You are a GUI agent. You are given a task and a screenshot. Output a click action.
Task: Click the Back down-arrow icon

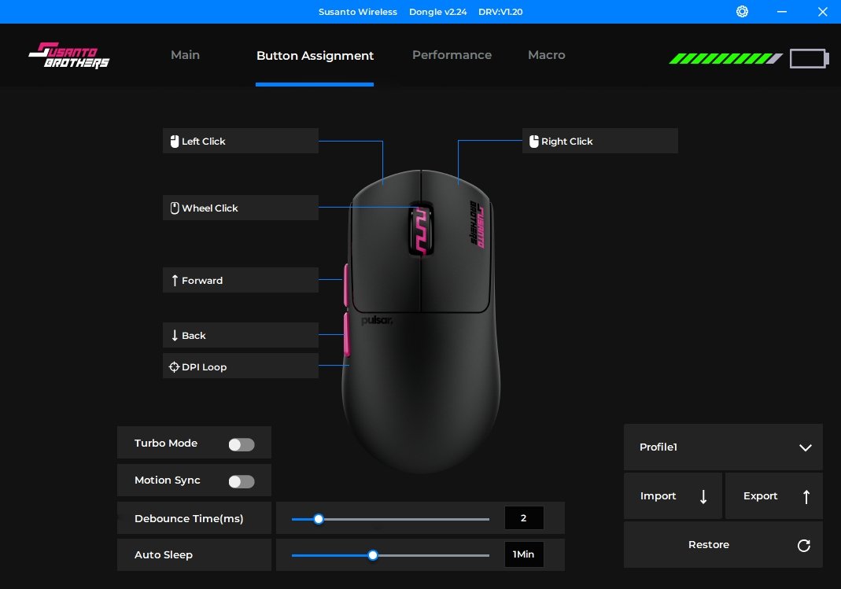[x=175, y=336]
